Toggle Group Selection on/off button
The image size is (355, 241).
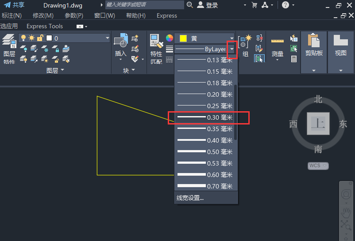pos(259,59)
